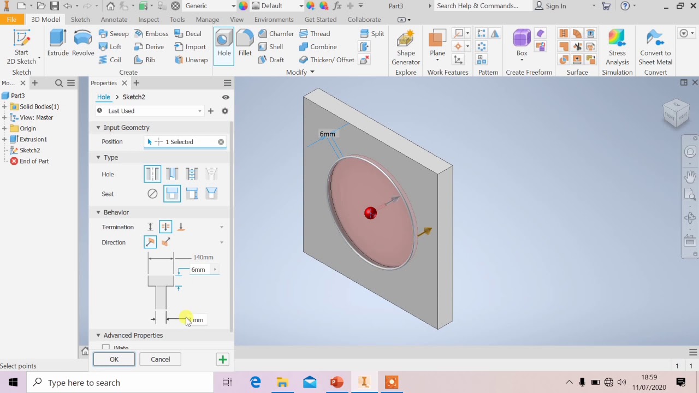This screenshot has width=699, height=393.
Task: Open the File menu
Action: click(11, 20)
